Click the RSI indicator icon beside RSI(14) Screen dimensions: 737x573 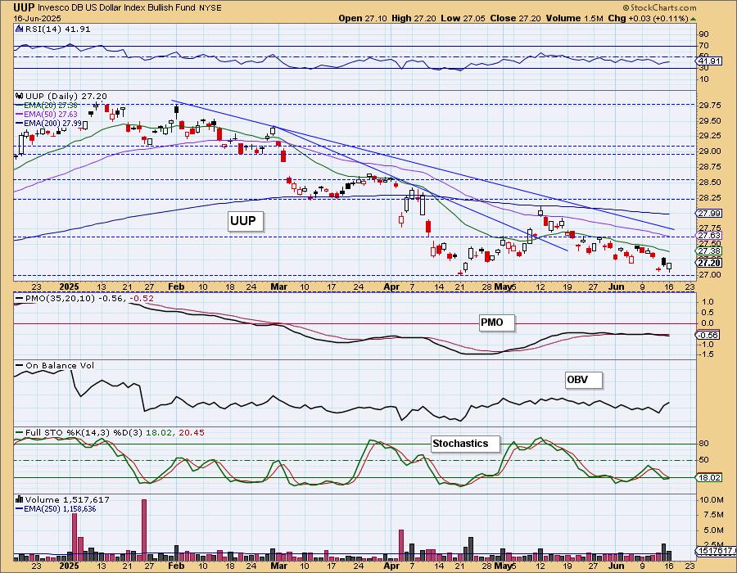20,29
